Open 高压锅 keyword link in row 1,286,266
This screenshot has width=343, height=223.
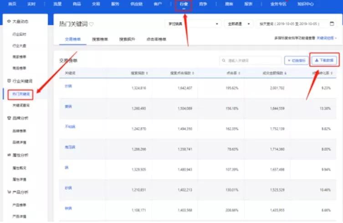coord(70,147)
